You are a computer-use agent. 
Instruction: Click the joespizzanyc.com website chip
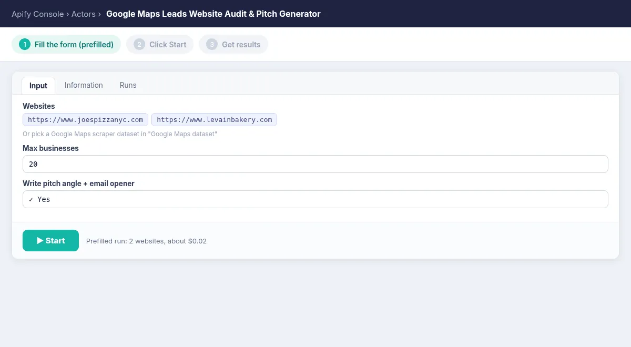tap(85, 120)
